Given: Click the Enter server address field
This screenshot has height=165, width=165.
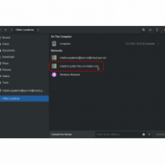Looking at the screenshot, I should pyautogui.click(x=118, y=134).
